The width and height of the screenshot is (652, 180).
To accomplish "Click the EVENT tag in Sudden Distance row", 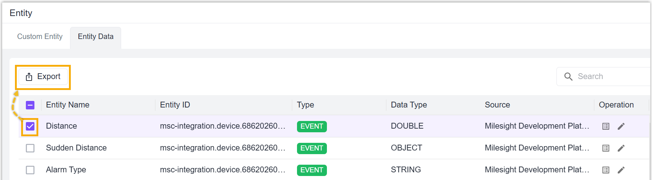I will coord(312,148).
